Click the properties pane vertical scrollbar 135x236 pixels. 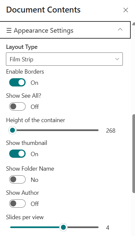point(134,153)
